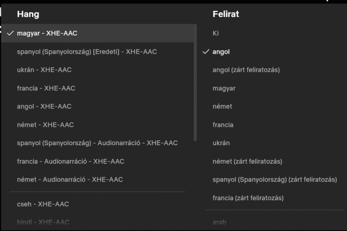This screenshot has height=231, width=347.
Task: Select spanyol Audionarráció audio track
Action: (x=97, y=143)
